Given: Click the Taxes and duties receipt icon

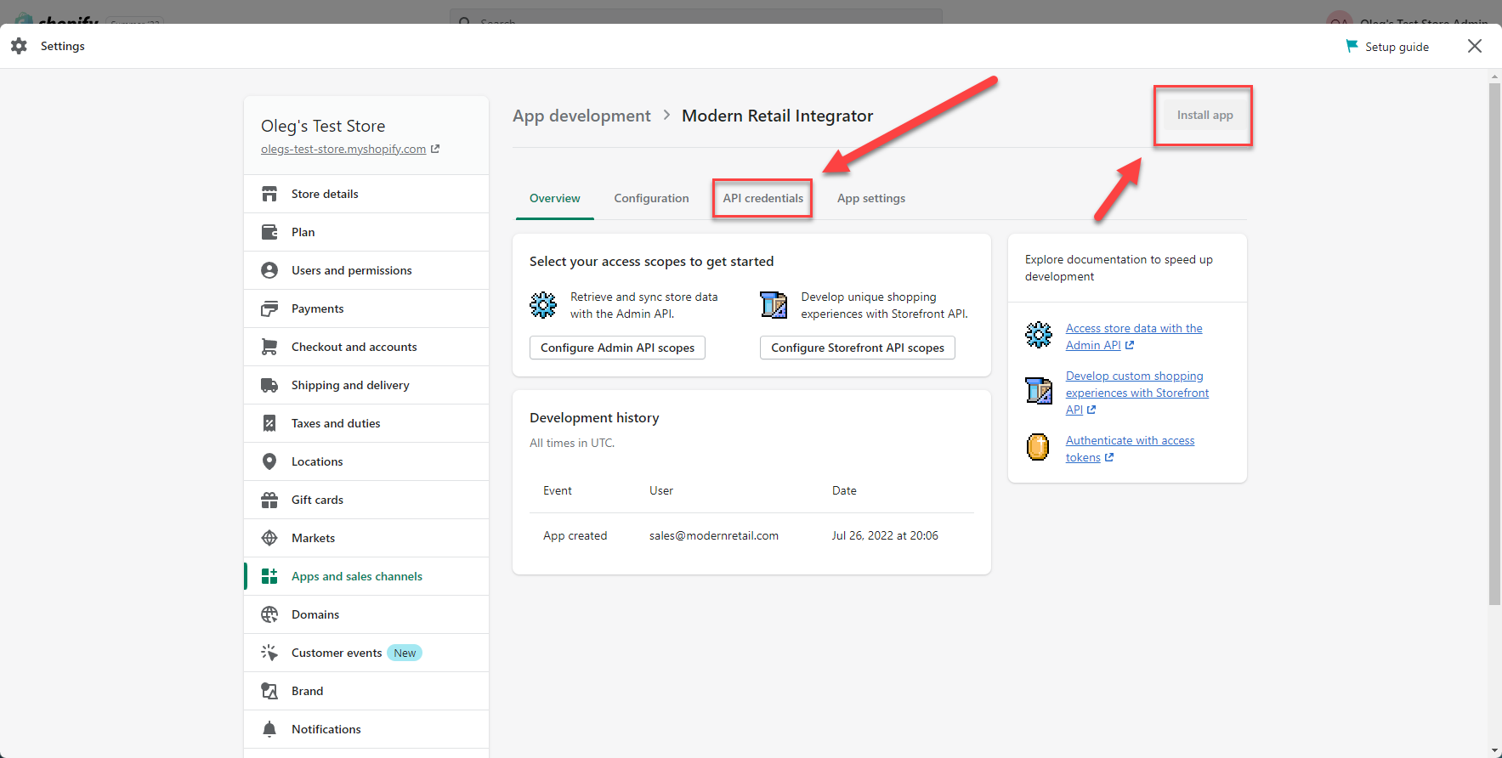Looking at the screenshot, I should point(269,423).
